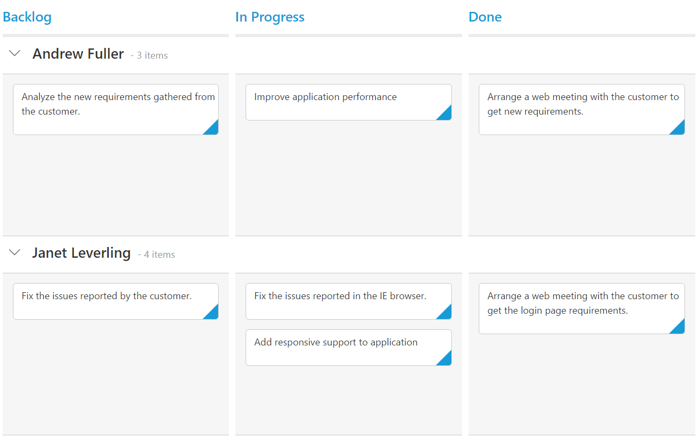Click blue corner tag on 'login page requirements' card
Screen dimensions: 698x438
(x=679, y=328)
